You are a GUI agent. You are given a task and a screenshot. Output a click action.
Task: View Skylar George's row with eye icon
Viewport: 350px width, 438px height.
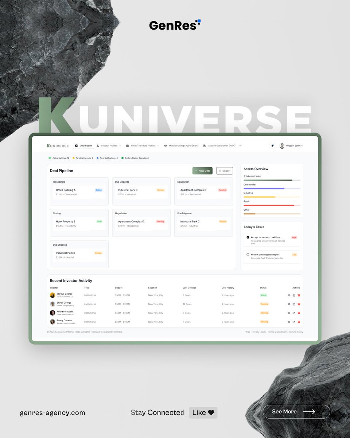289,304
